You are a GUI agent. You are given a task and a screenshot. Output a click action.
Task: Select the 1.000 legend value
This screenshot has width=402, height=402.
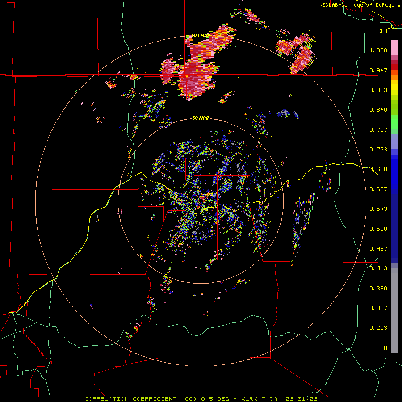(378, 50)
